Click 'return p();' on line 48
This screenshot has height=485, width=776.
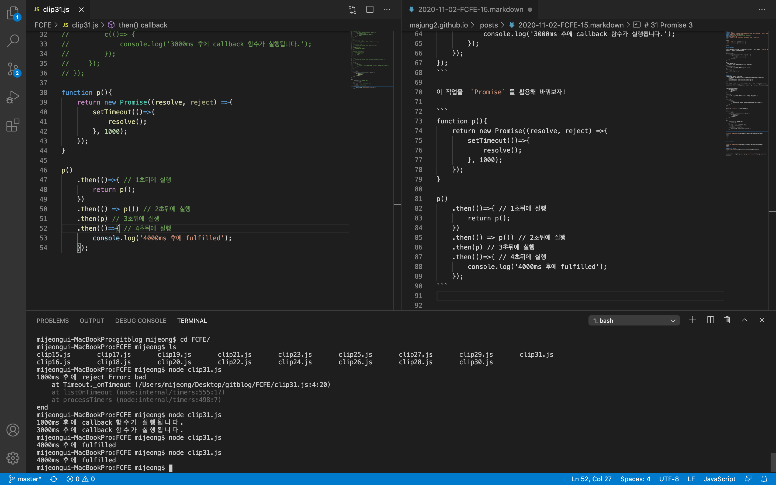[114, 190]
